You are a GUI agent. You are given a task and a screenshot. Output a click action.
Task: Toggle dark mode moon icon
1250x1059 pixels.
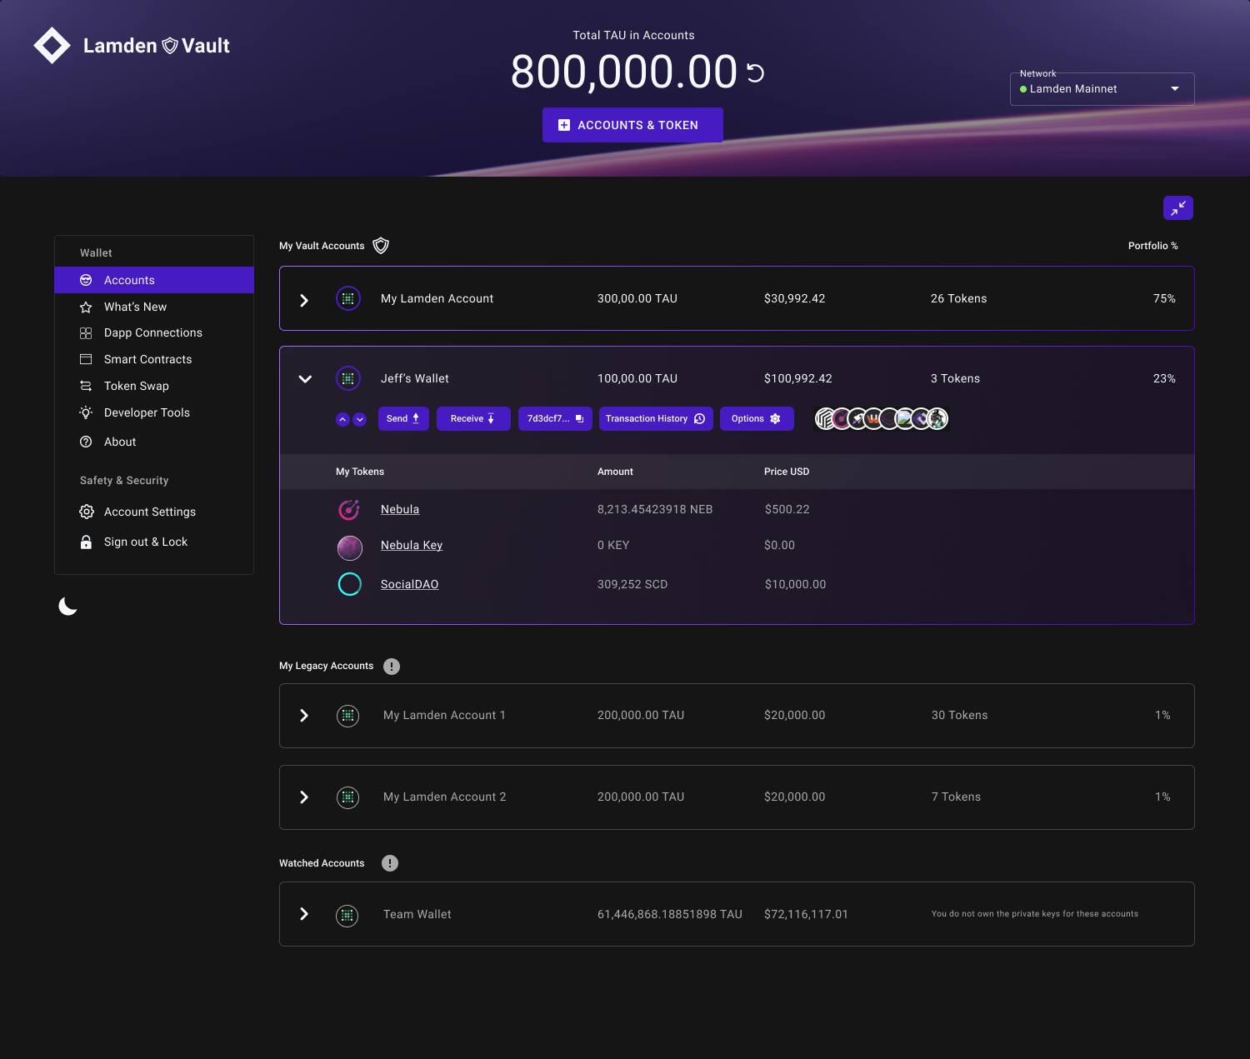tap(67, 606)
